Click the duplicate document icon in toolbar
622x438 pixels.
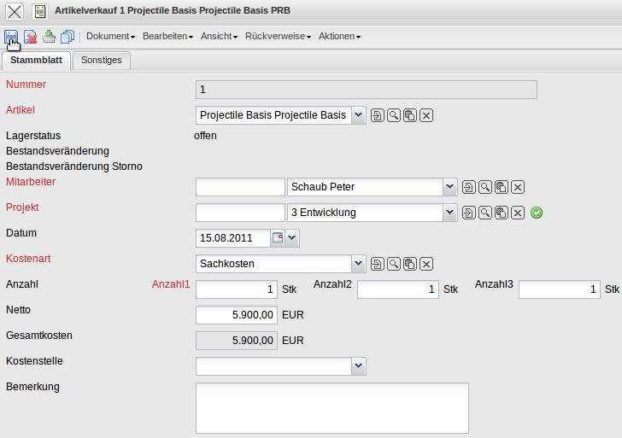pyautogui.click(x=67, y=37)
